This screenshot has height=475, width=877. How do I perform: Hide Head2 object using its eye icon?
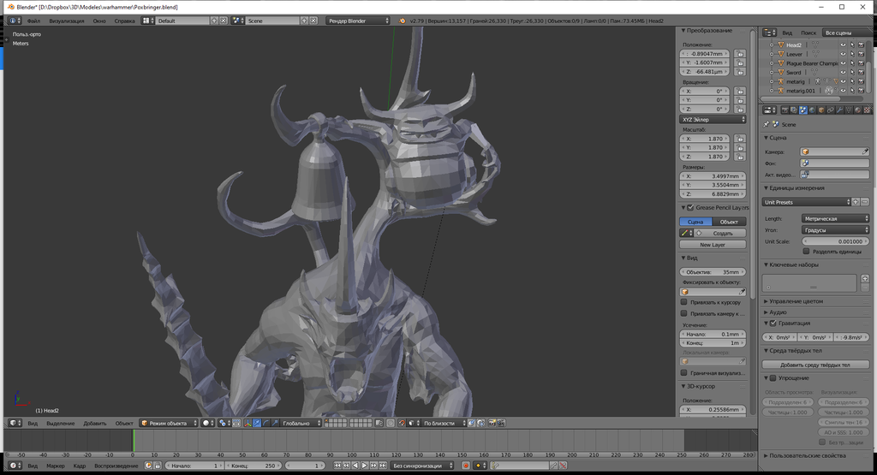[843, 45]
